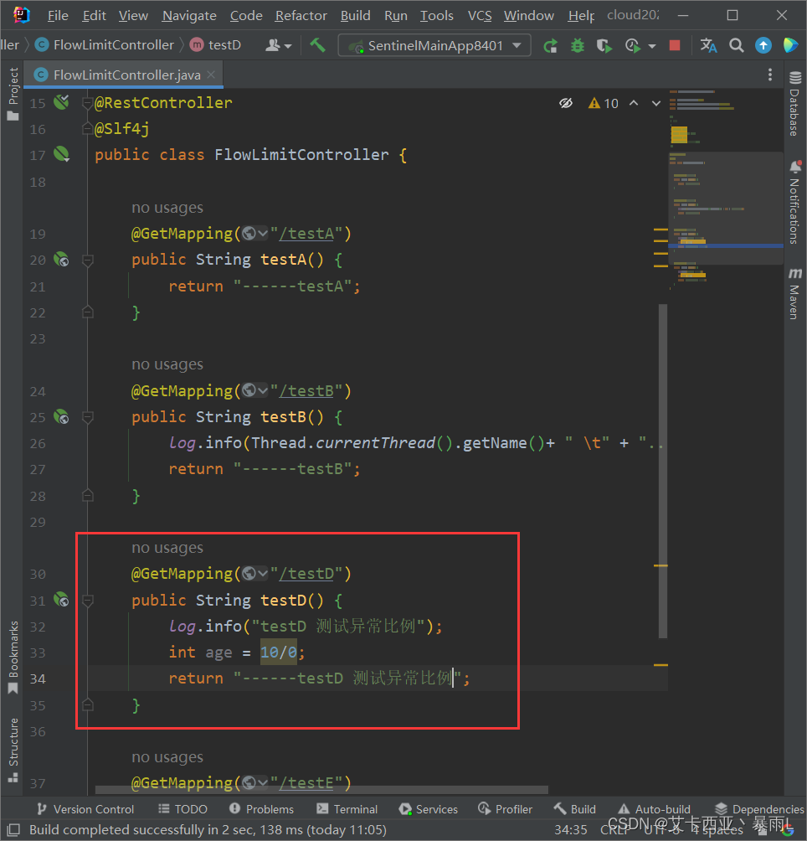The width and height of the screenshot is (807, 841).
Task: Open the Database tool window
Action: tap(794, 103)
